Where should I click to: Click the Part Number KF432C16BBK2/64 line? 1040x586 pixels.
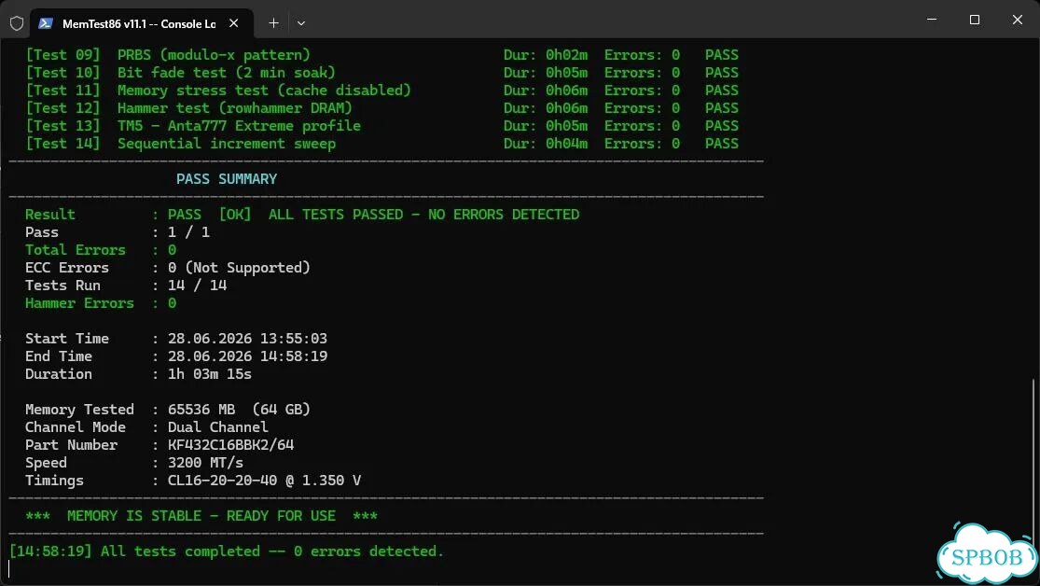point(159,445)
